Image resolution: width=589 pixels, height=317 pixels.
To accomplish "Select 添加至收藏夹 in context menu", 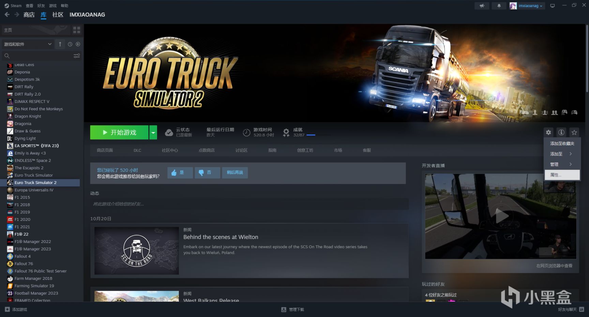I will click(562, 144).
